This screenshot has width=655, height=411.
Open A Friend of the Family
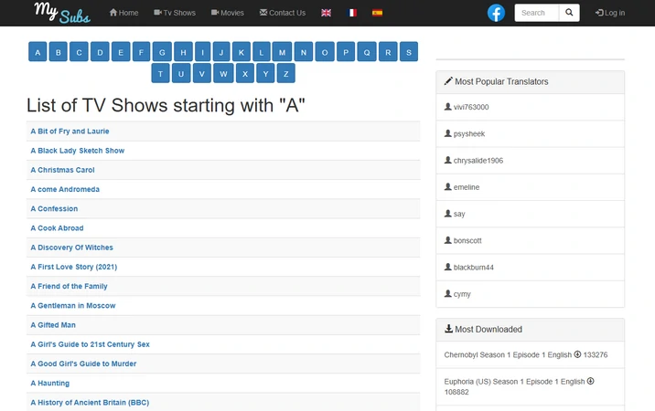coord(69,286)
